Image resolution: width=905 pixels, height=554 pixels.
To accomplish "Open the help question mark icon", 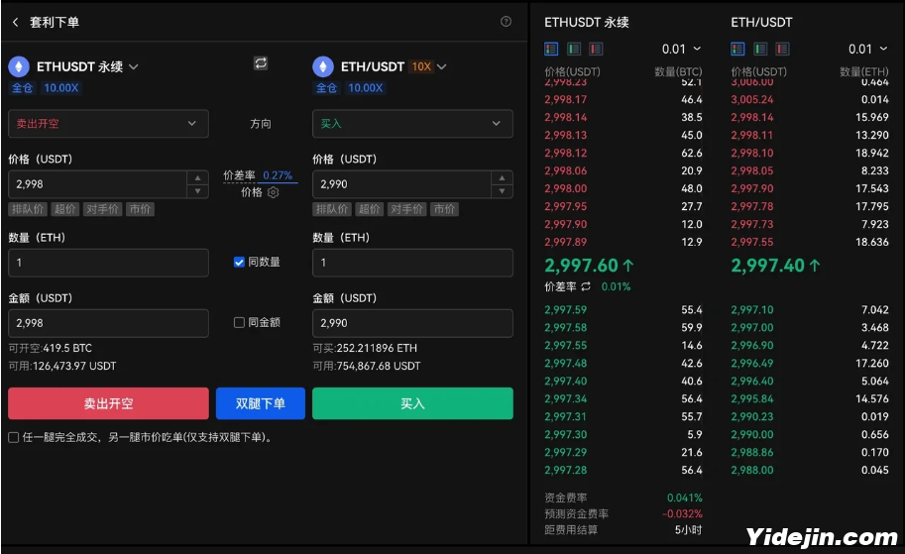I will pos(506,22).
